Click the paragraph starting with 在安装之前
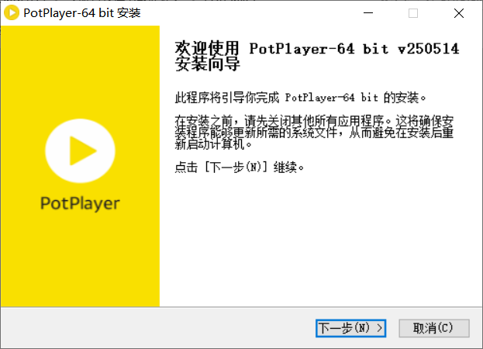Image resolution: width=483 pixels, height=349 pixels. click(314, 133)
